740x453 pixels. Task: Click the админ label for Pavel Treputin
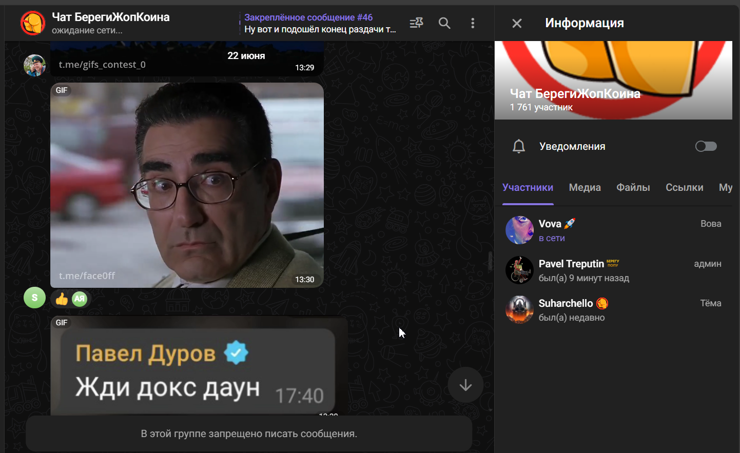coord(708,264)
